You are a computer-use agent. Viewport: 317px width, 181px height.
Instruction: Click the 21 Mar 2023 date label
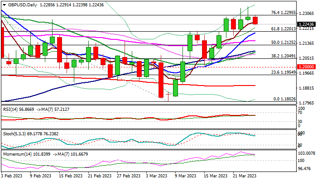[245, 176]
